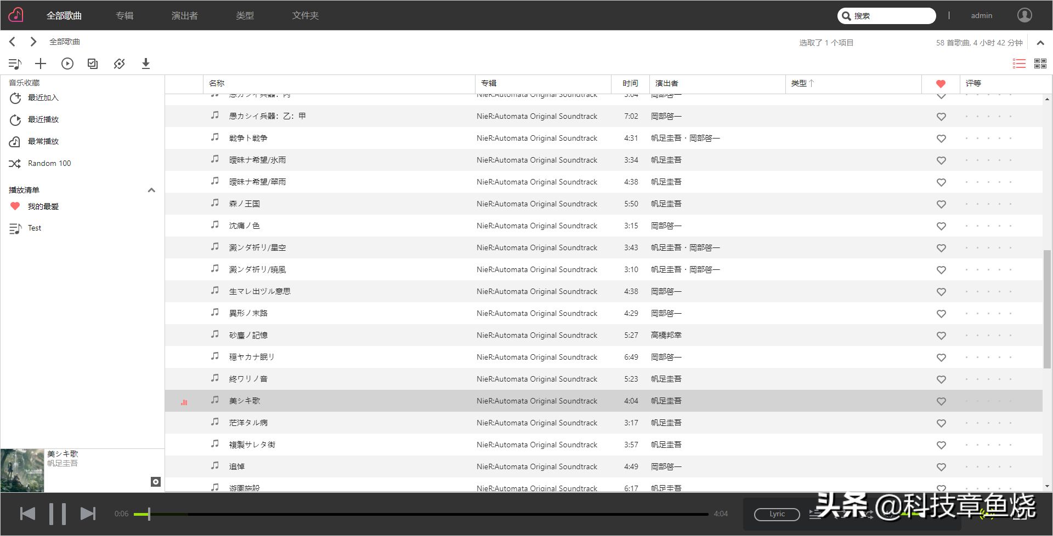Open the 最近加入 sidebar link
This screenshot has height=536, width=1053.
tap(43, 97)
